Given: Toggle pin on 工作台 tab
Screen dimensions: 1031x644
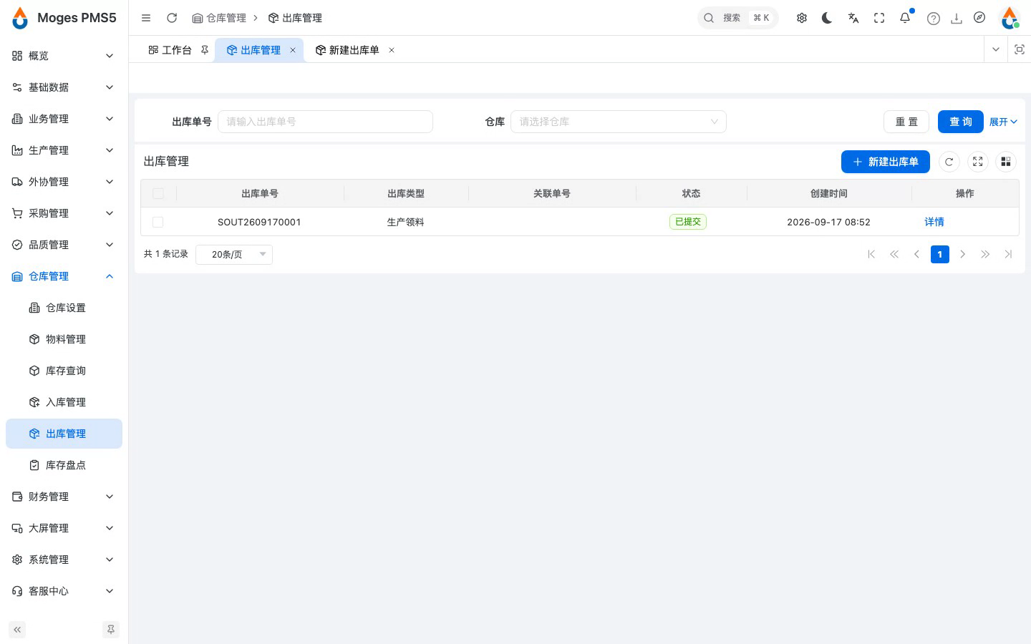Looking at the screenshot, I should pos(205,50).
